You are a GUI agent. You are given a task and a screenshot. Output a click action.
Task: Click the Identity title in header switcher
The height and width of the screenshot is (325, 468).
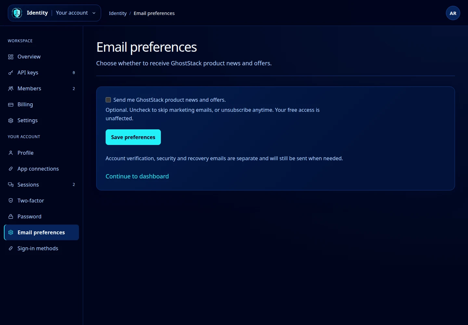coord(37,13)
